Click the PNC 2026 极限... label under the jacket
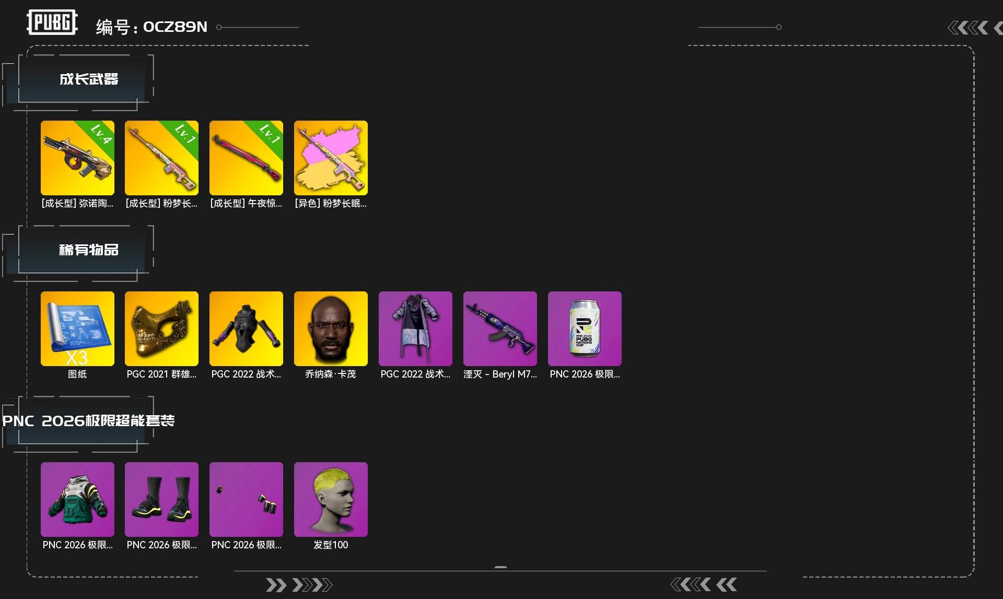 click(x=77, y=545)
